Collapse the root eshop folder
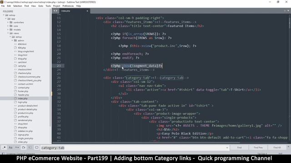 [4, 15]
